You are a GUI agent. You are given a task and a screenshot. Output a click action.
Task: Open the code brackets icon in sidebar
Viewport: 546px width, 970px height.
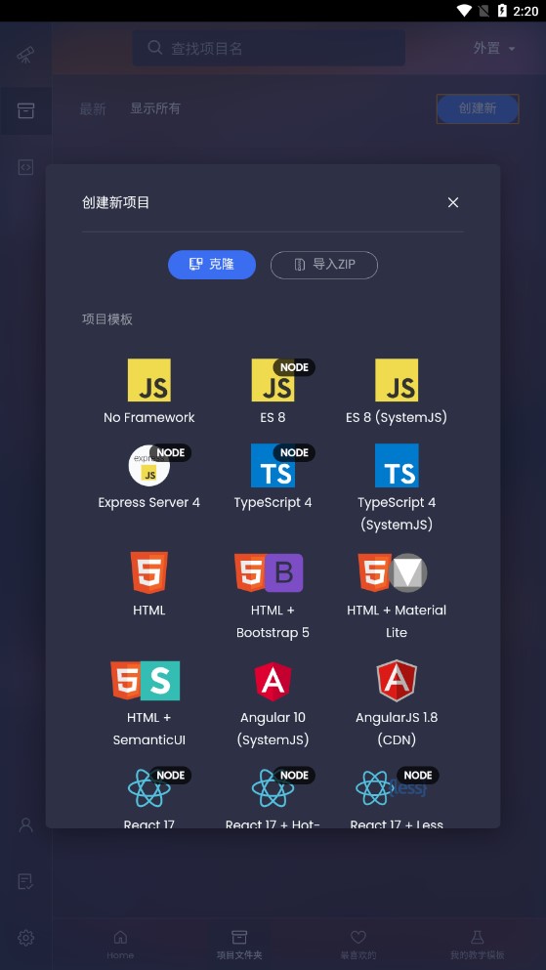pyautogui.click(x=25, y=167)
